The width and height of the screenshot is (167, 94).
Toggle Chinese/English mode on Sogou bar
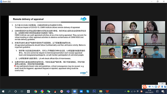tap(150, 87)
